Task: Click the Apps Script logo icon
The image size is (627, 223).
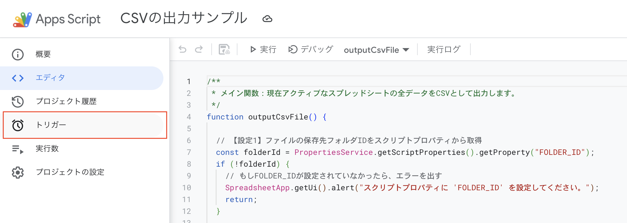Action: pos(22,19)
